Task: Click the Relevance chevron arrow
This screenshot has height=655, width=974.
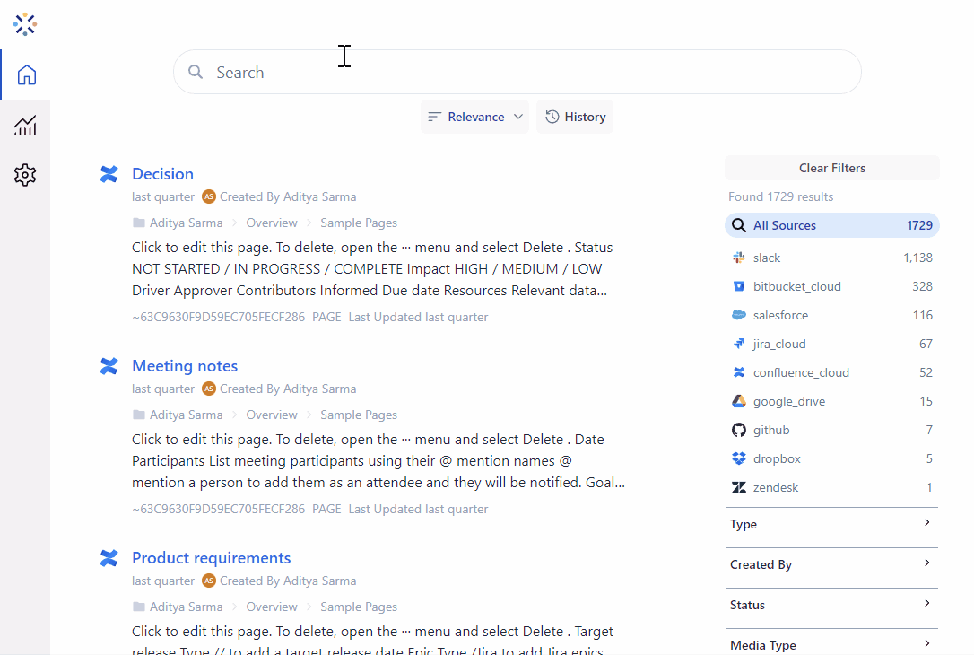Action: click(x=518, y=117)
